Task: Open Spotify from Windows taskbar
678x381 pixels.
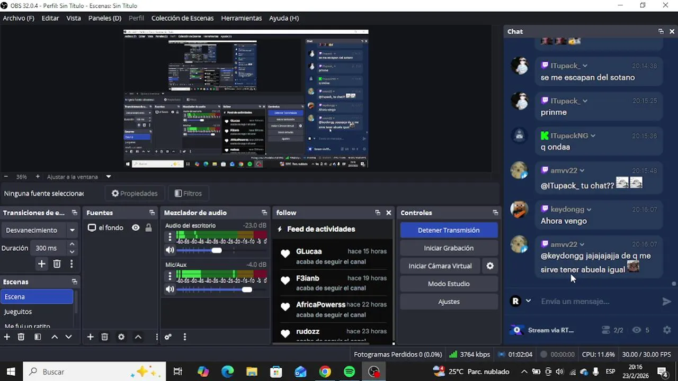Action: tap(349, 372)
